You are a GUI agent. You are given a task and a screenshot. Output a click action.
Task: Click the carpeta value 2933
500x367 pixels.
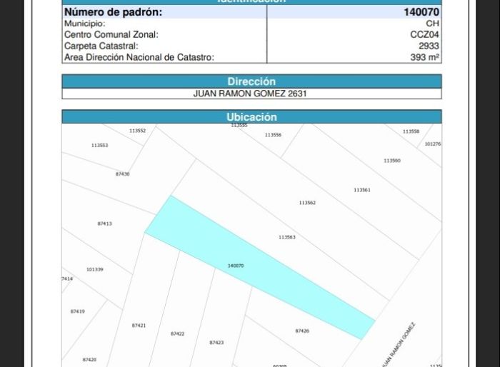point(429,46)
